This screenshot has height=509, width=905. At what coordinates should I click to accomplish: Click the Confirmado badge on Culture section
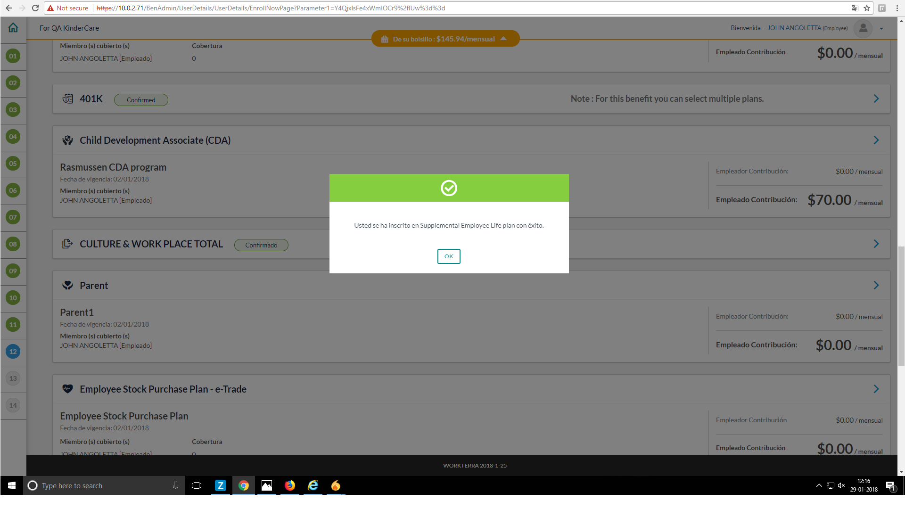(x=261, y=245)
